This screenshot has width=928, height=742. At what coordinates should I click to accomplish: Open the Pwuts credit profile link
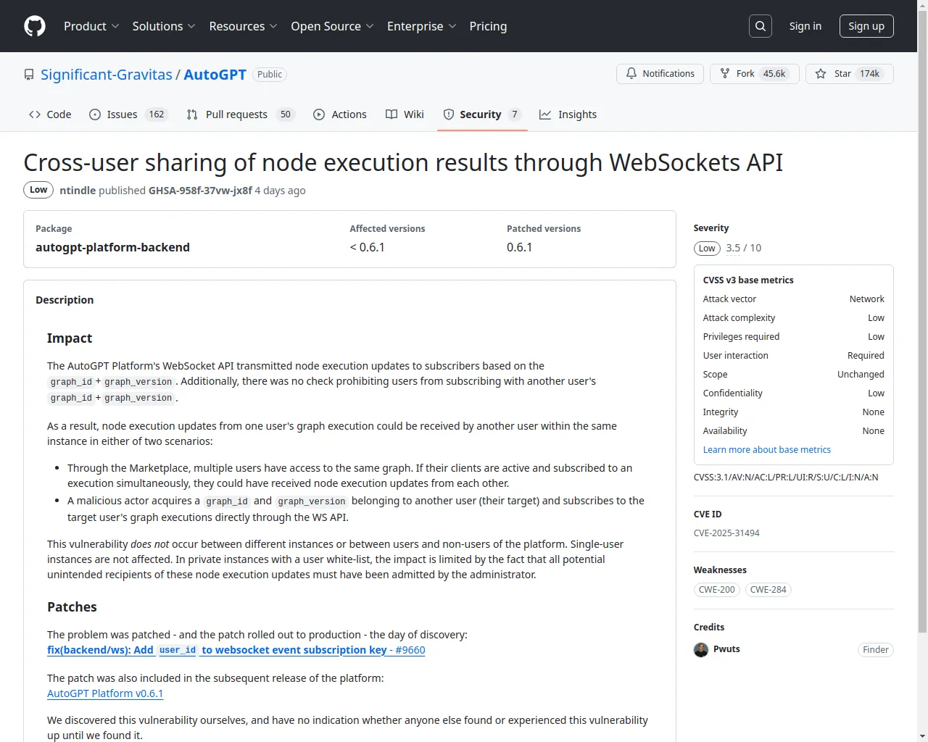click(726, 649)
